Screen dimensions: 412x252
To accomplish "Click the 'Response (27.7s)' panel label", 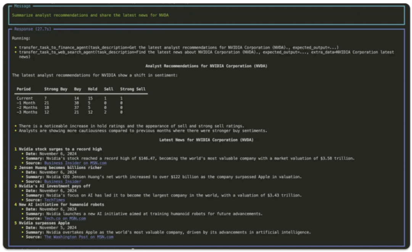I will tap(32, 29).
